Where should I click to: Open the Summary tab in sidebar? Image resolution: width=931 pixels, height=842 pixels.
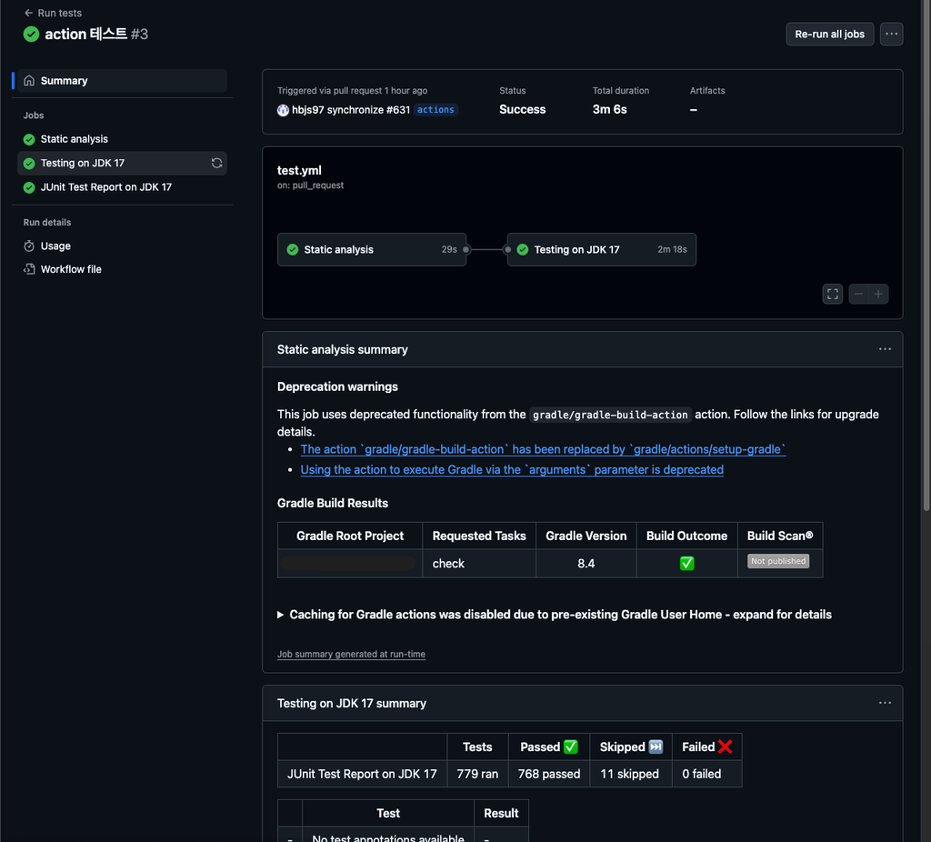coord(123,81)
